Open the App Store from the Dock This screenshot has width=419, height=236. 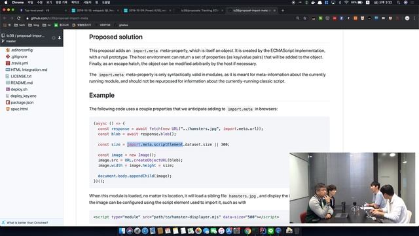click(229, 231)
